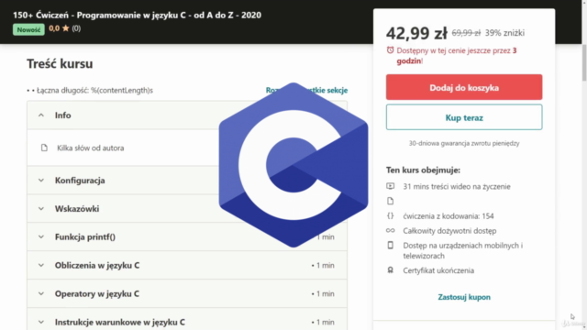
Task: Click the Dostęp na urządzeniach mobilnych text
Action: (x=462, y=250)
